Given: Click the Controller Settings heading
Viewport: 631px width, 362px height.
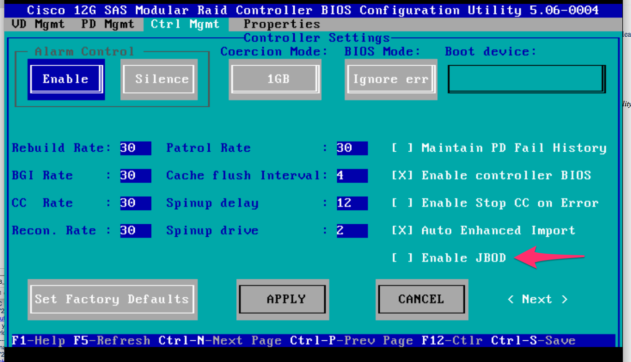Looking at the screenshot, I should pos(317,38).
